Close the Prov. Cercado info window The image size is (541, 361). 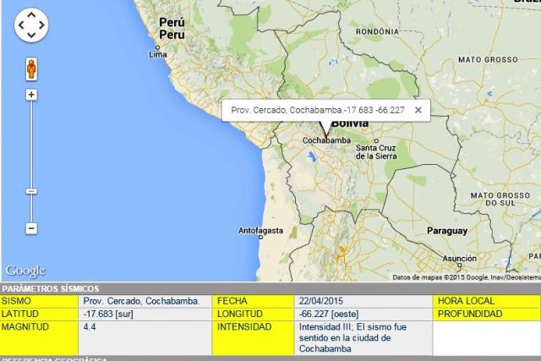[418, 110]
